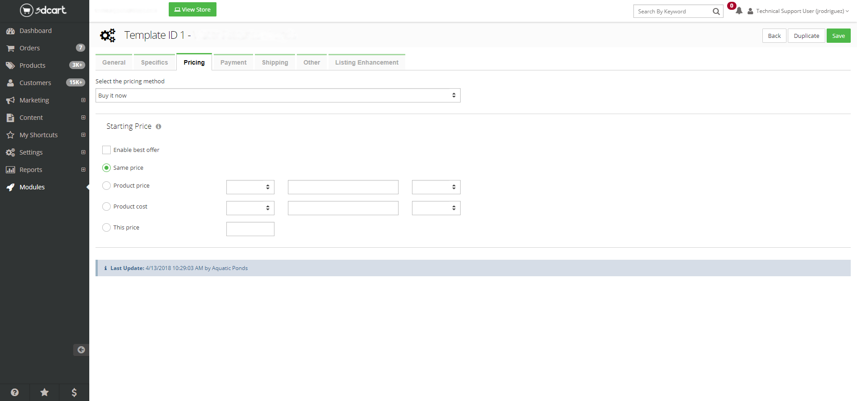
Task: Click the This price input field
Action: pos(250,229)
